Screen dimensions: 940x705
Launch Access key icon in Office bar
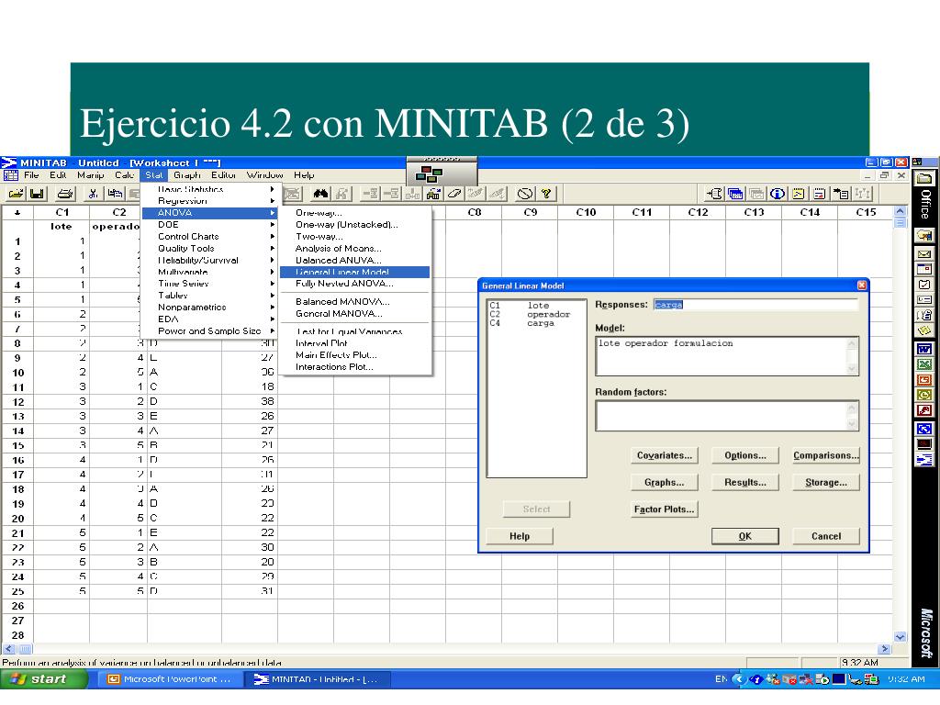click(x=924, y=411)
